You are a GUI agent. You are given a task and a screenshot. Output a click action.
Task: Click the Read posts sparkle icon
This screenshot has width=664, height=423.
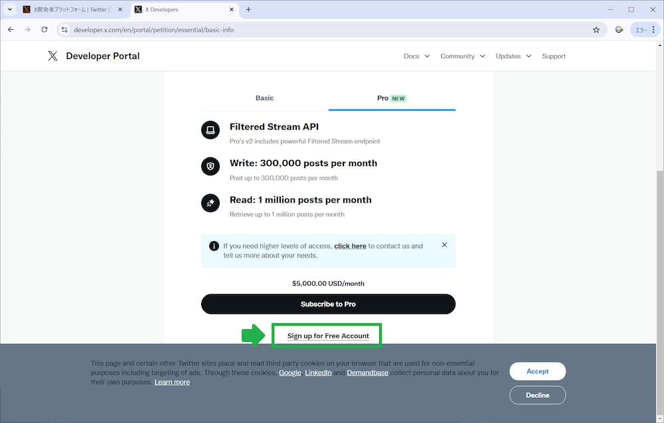pos(210,203)
